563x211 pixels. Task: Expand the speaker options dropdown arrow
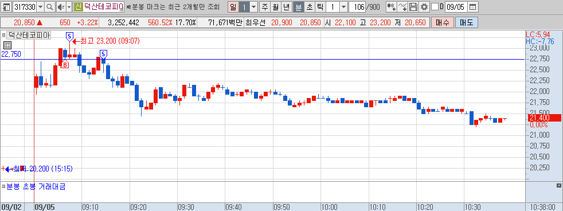tap(69, 7)
